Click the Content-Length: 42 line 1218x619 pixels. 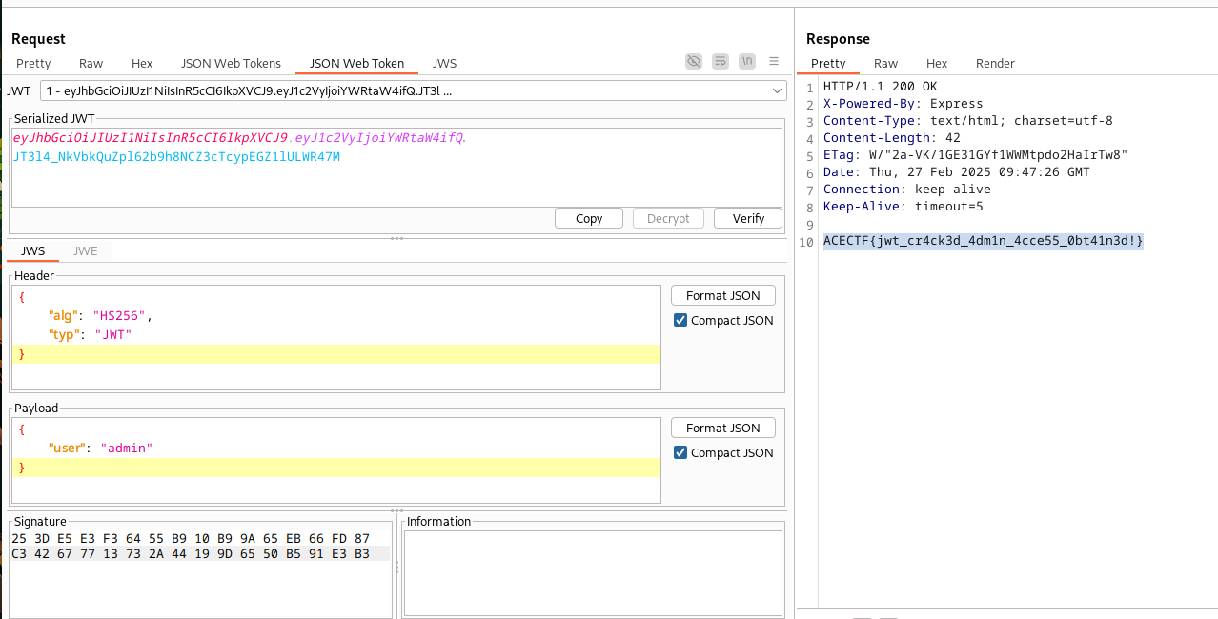[892, 138]
